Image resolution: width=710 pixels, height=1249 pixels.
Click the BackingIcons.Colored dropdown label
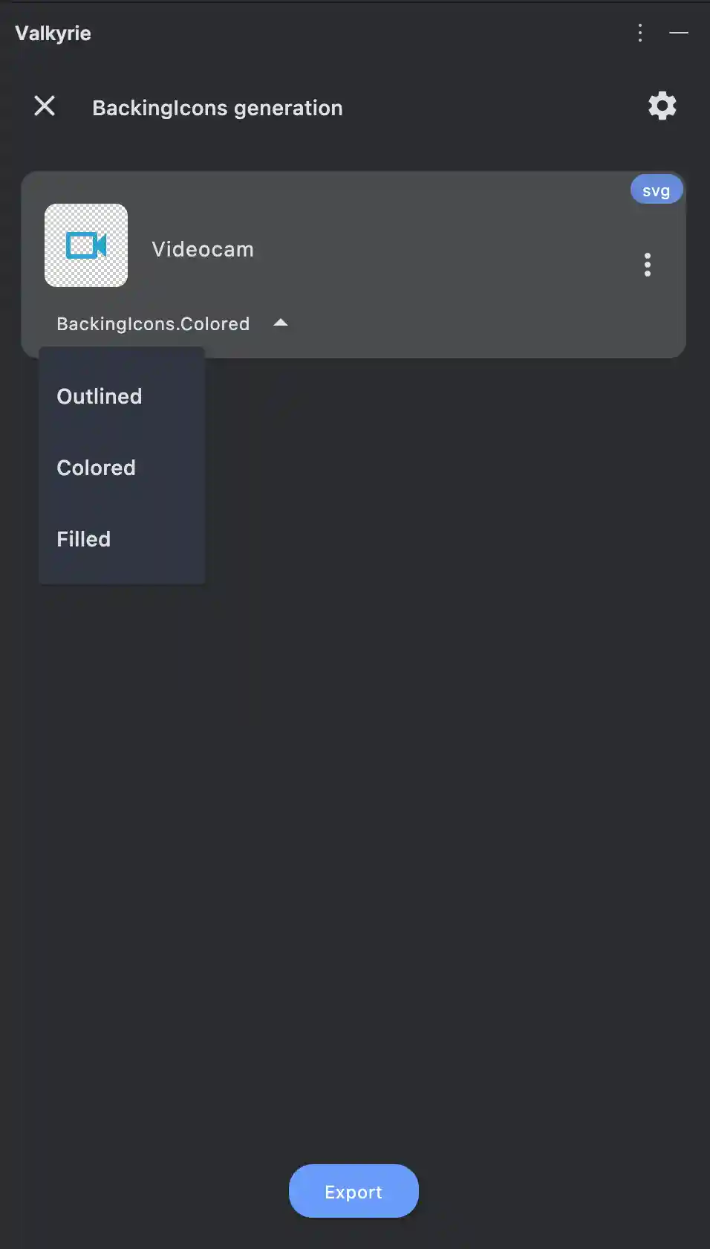[x=153, y=324]
